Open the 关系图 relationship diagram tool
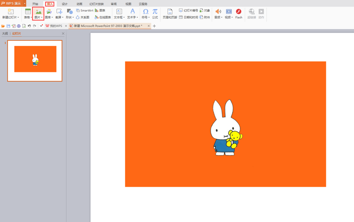354x222 pixels. coord(83,17)
